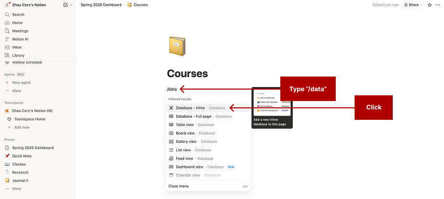This screenshot has width=444, height=199.
Task: Open the Quick Note page
Action: click(x=38, y=156)
